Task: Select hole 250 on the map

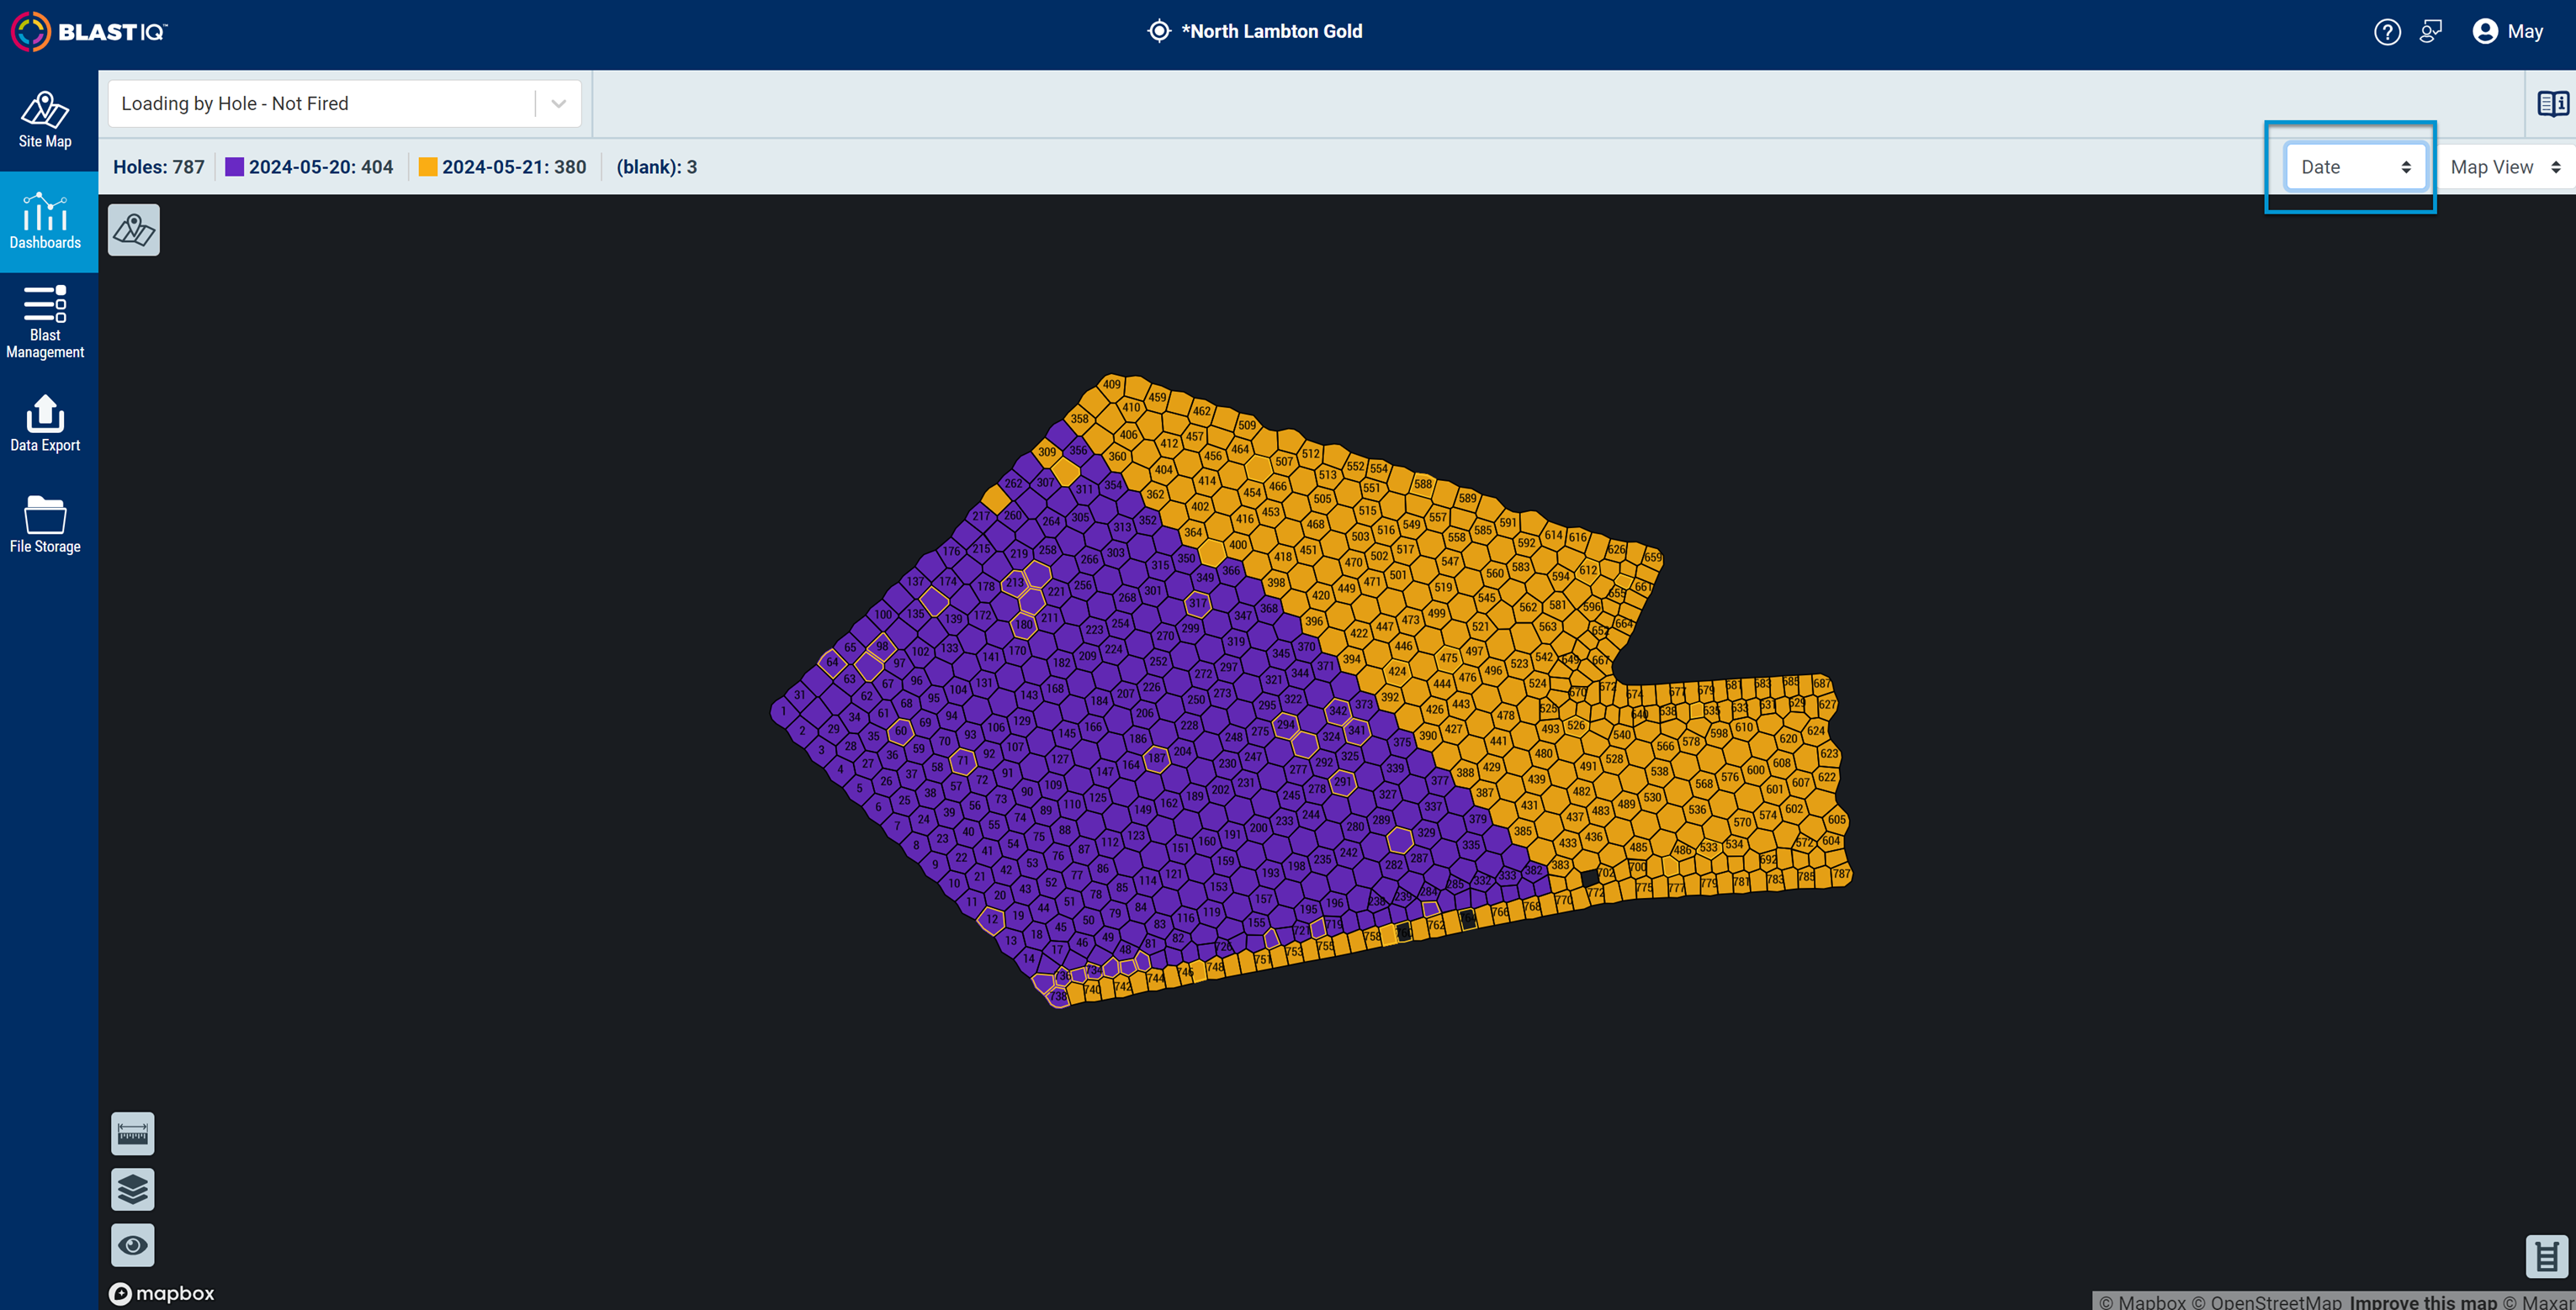Action: click(x=1196, y=700)
